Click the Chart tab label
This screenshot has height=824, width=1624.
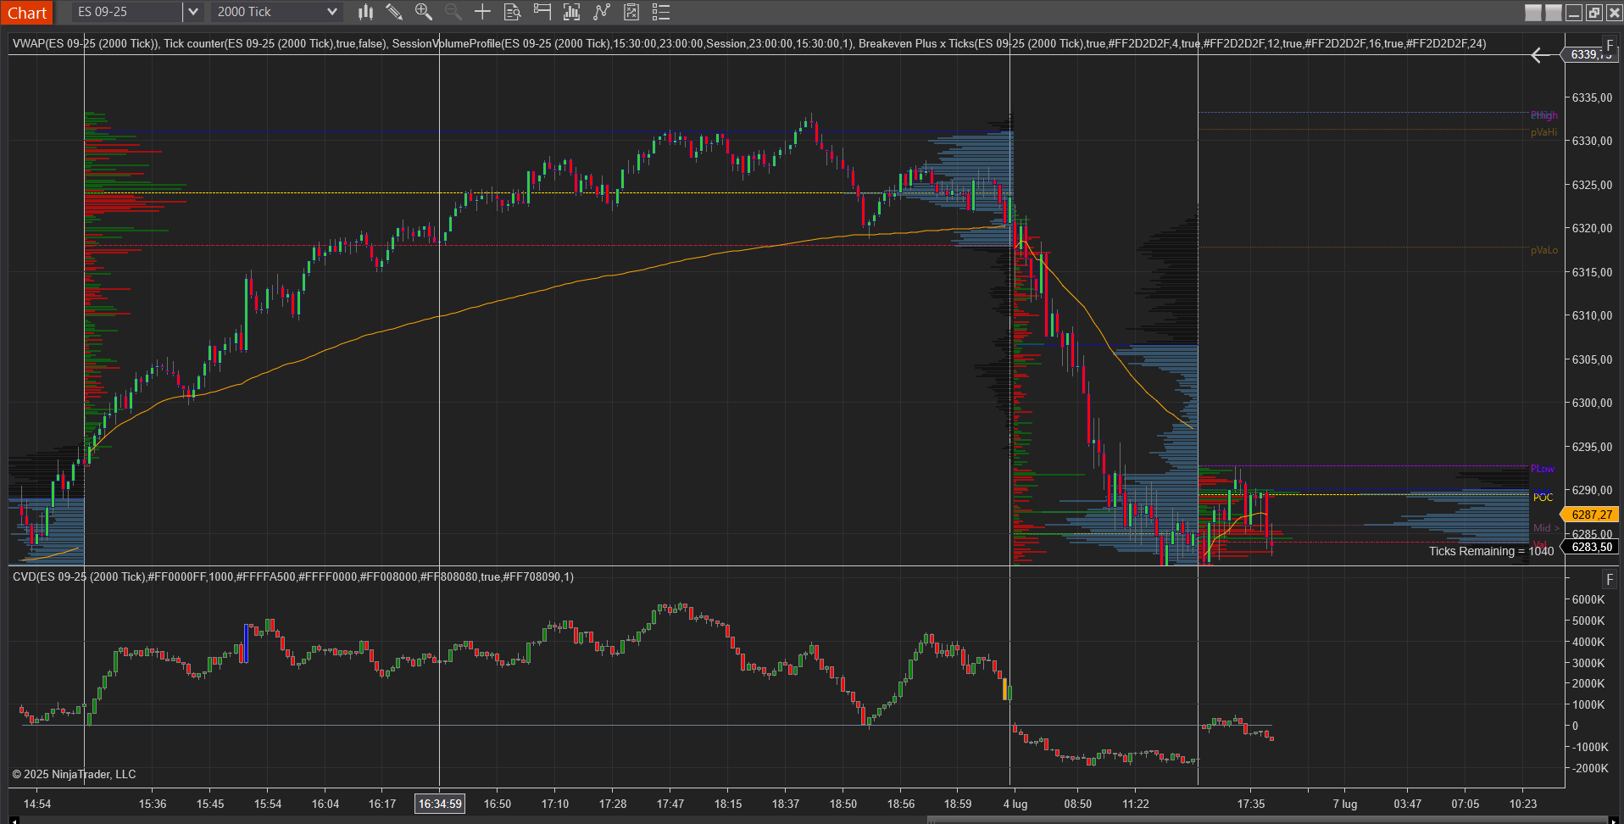27,13
